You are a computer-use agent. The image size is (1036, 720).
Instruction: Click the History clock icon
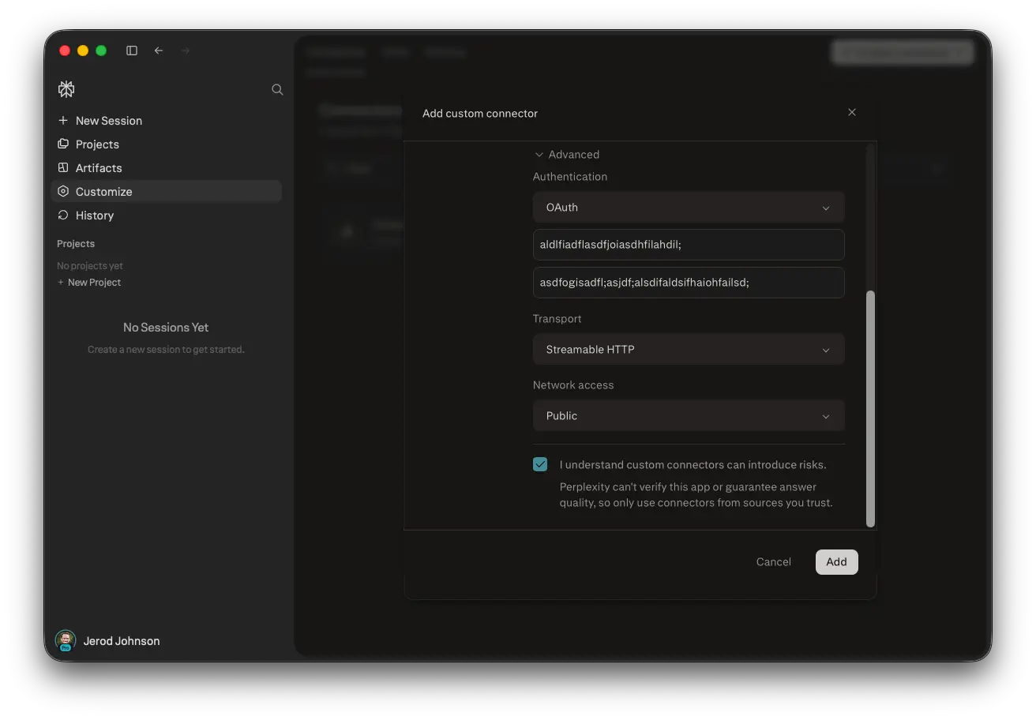click(x=63, y=215)
